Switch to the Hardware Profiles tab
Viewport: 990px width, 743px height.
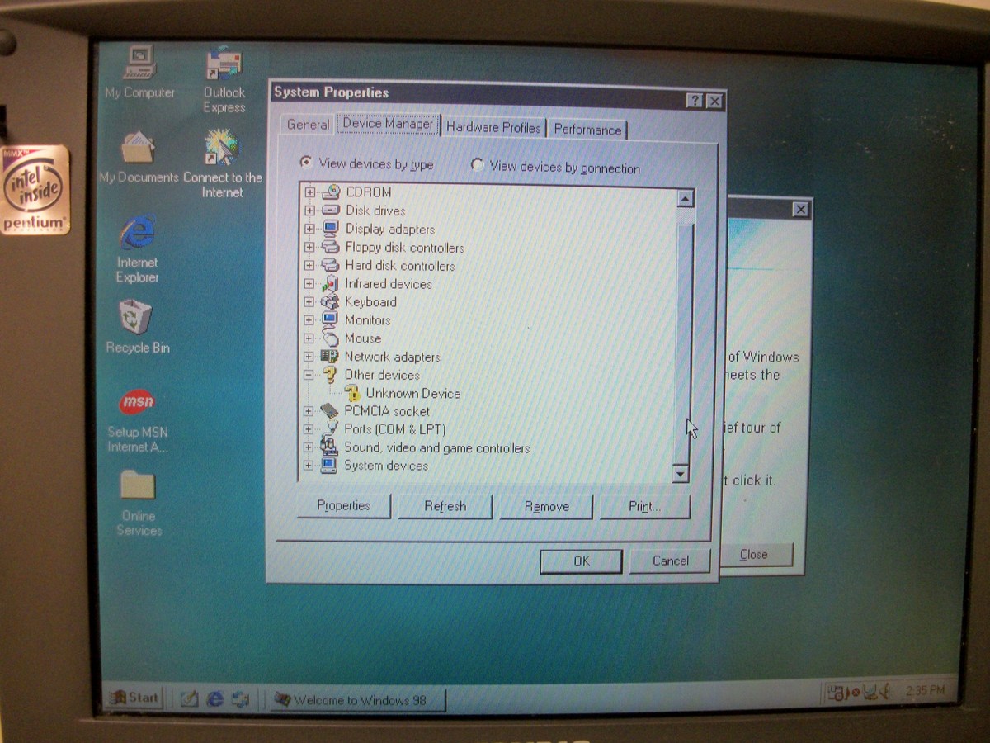click(493, 128)
